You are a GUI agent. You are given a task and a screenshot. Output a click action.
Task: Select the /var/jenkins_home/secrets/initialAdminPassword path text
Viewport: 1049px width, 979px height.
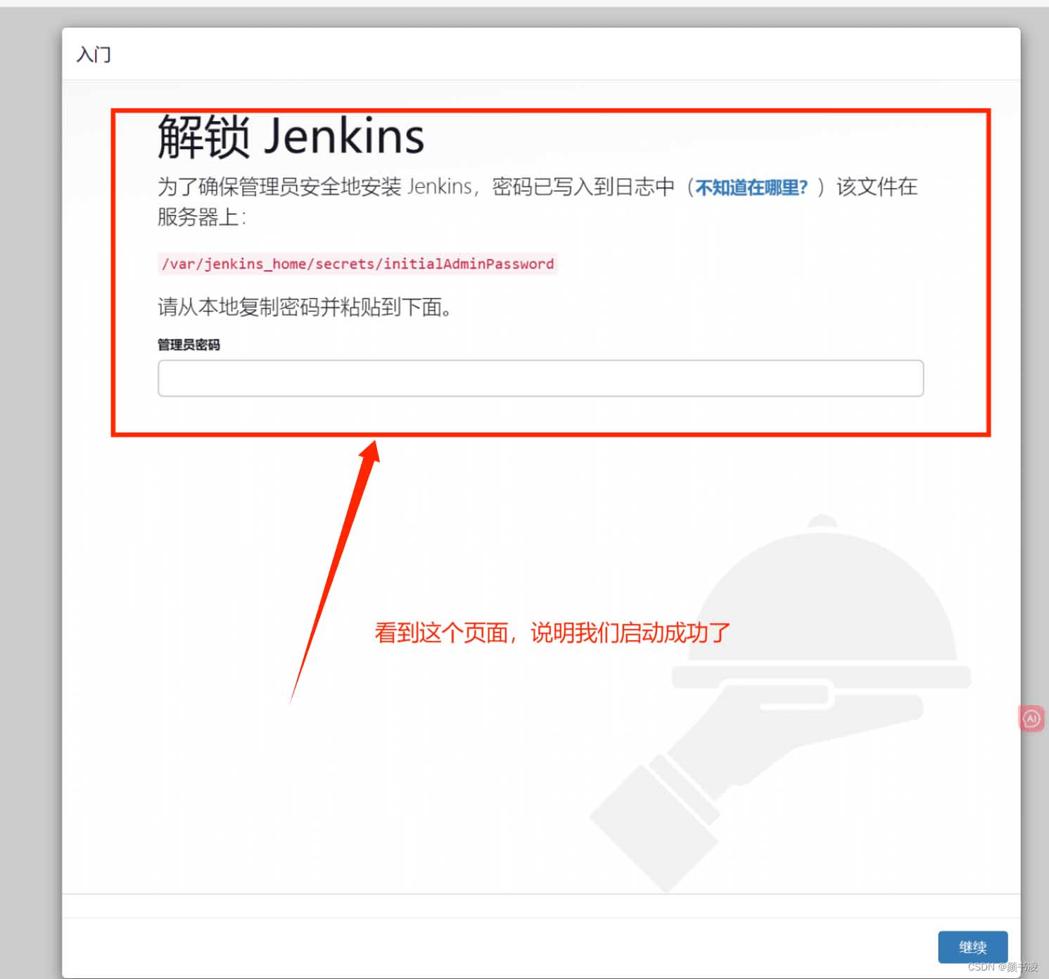357,264
